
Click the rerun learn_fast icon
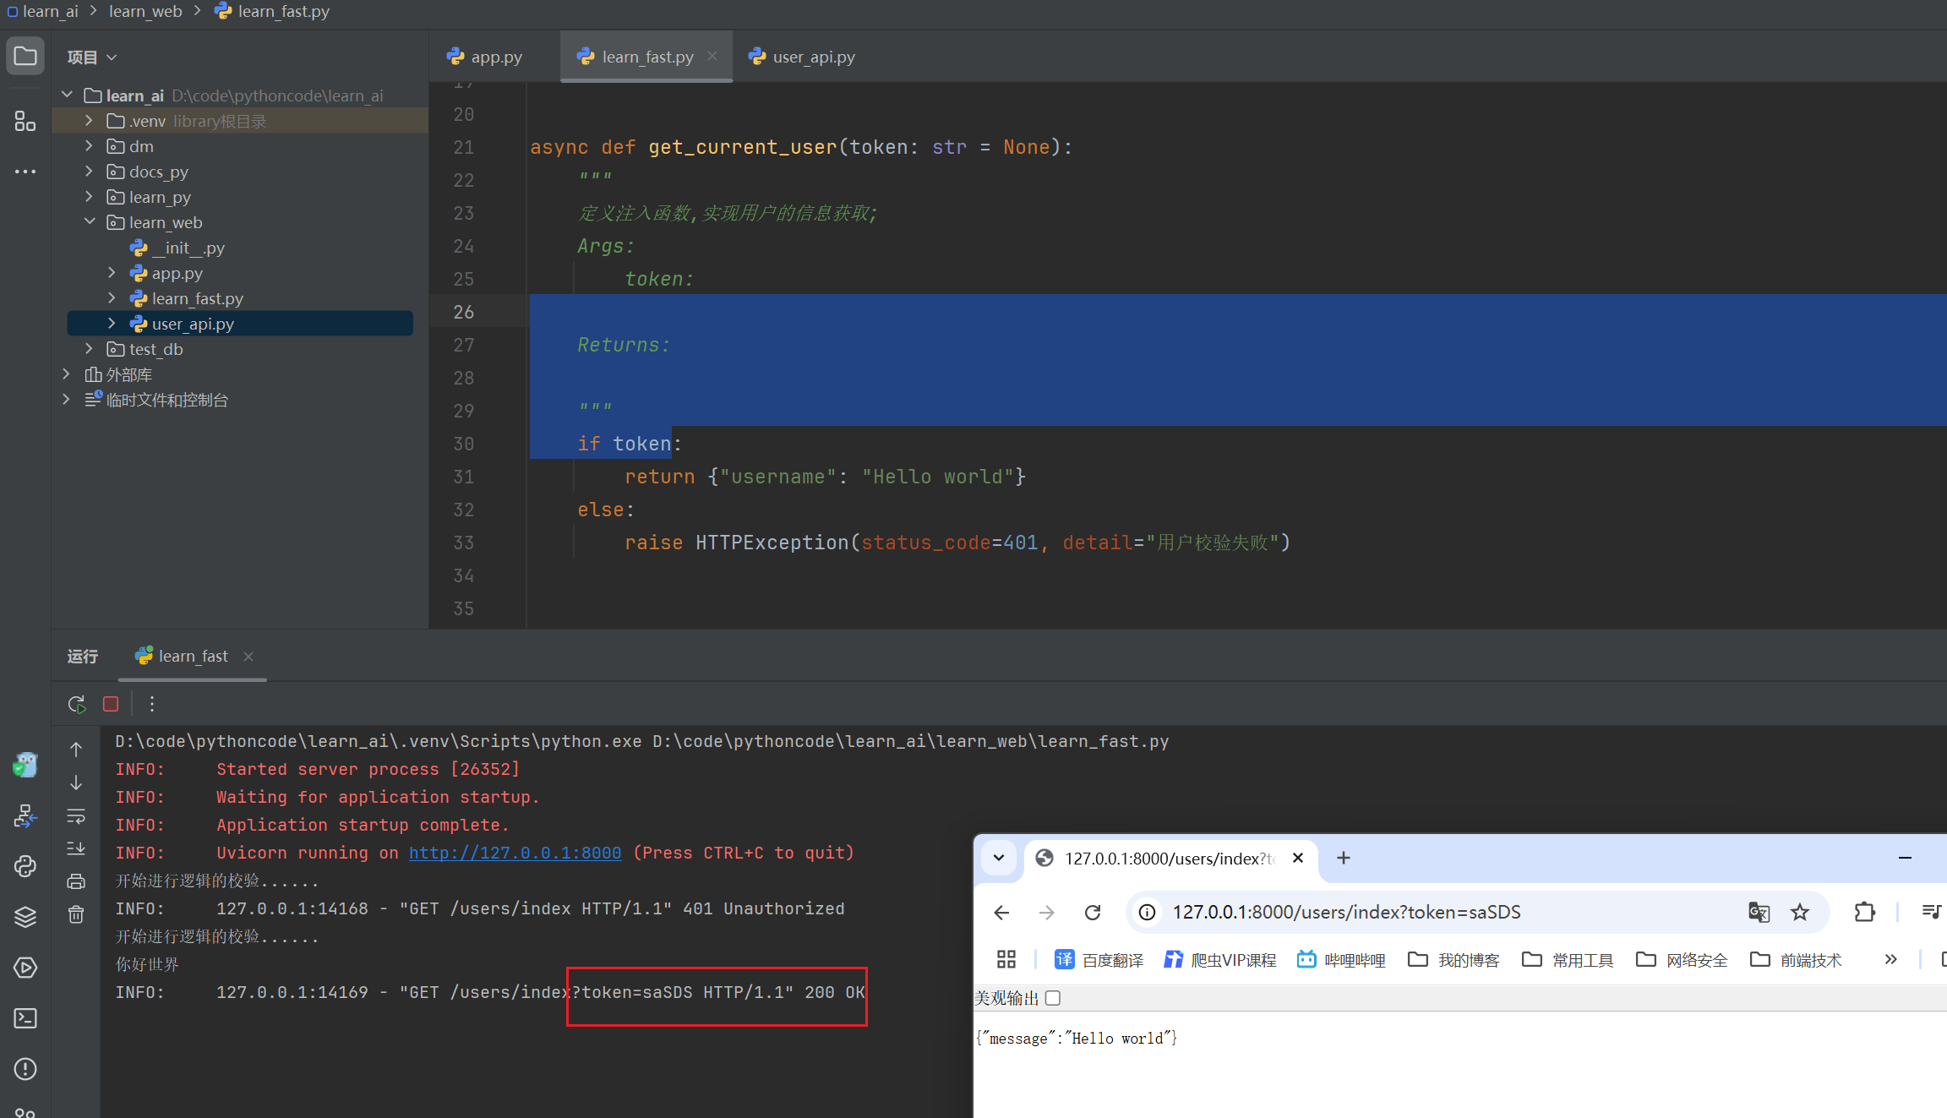[76, 704]
